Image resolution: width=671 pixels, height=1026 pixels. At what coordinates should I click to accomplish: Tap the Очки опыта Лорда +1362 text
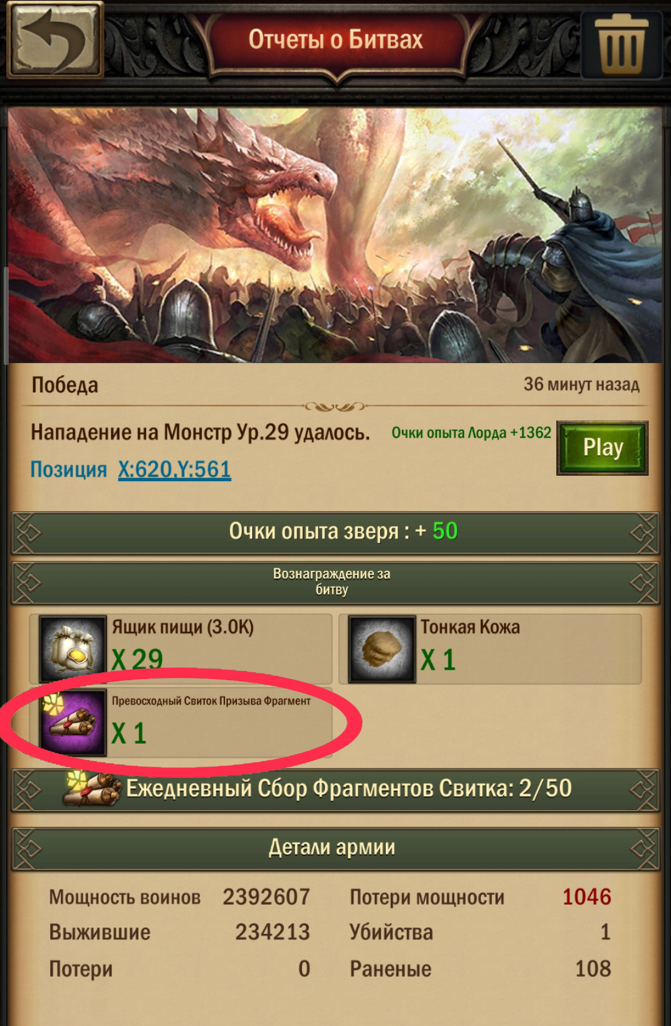point(471,433)
